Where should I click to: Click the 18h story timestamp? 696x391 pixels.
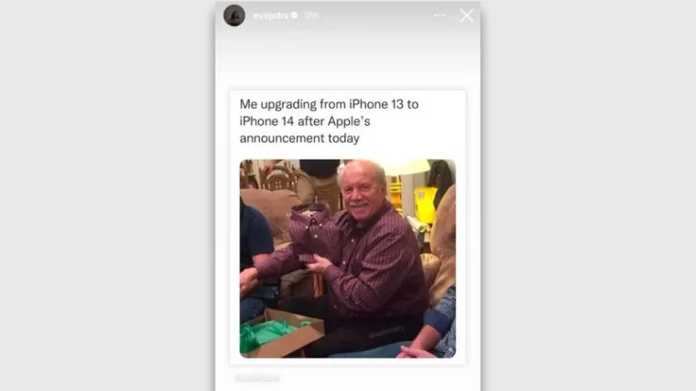[x=311, y=16]
